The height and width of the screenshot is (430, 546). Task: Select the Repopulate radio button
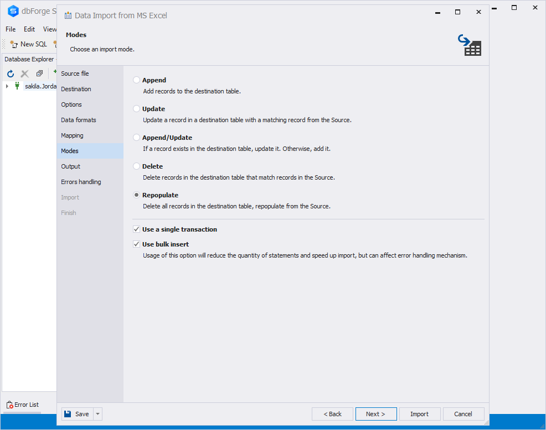pyautogui.click(x=136, y=195)
